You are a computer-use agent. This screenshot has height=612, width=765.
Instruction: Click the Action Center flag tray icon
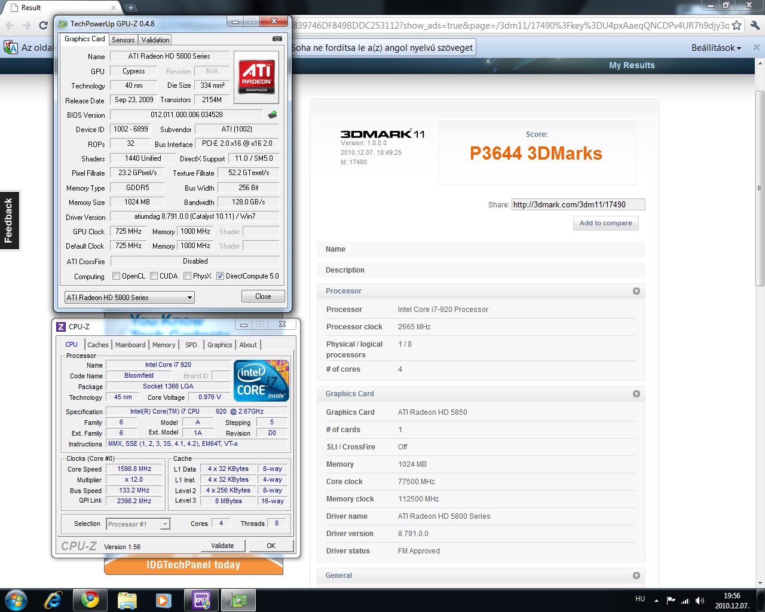pos(671,601)
